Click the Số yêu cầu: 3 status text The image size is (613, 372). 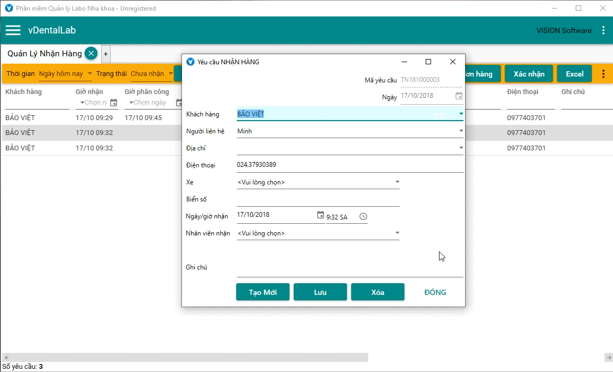pos(23,367)
